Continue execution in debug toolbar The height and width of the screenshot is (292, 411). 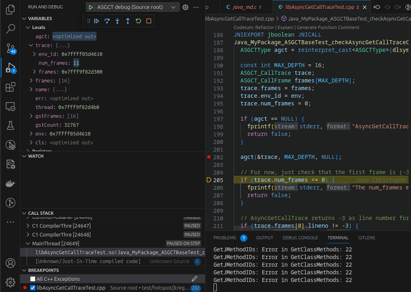[x=97, y=21]
